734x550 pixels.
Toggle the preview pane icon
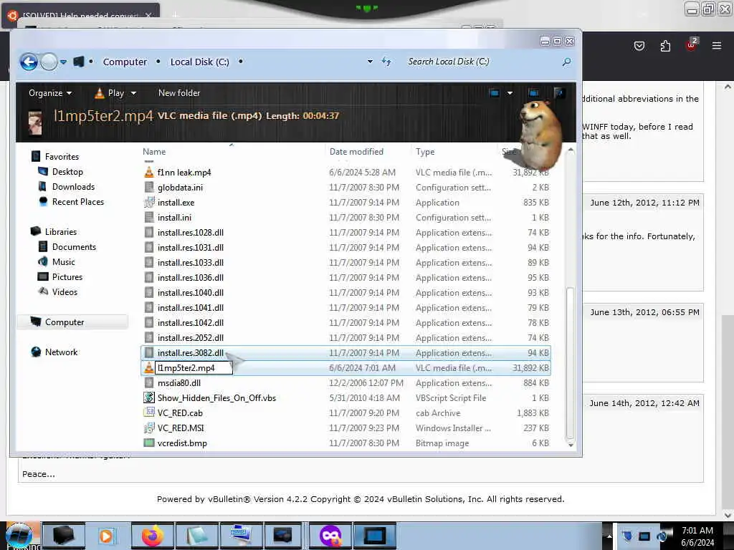point(533,92)
